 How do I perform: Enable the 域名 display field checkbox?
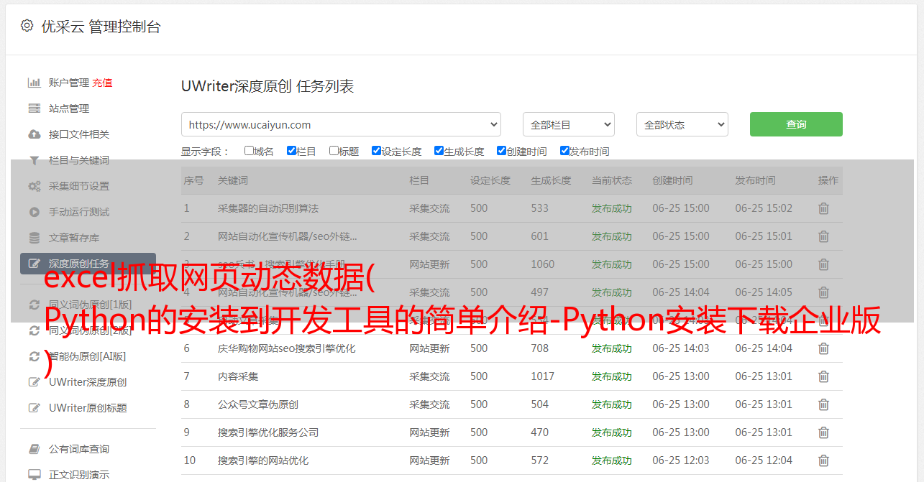click(x=249, y=151)
